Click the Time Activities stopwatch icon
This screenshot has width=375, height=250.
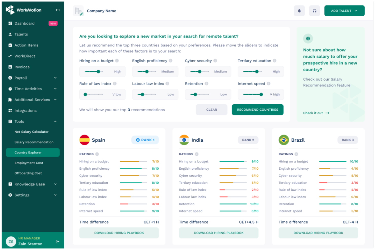coord(10,89)
